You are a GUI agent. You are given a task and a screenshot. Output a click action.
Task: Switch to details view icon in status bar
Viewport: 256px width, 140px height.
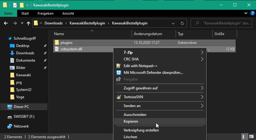click(x=245, y=137)
